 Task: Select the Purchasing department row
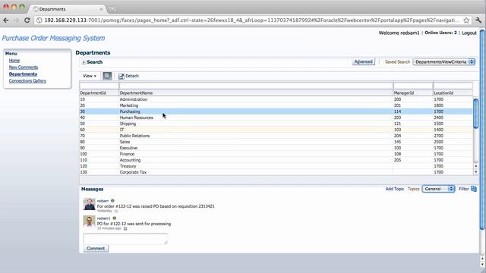(x=276, y=111)
